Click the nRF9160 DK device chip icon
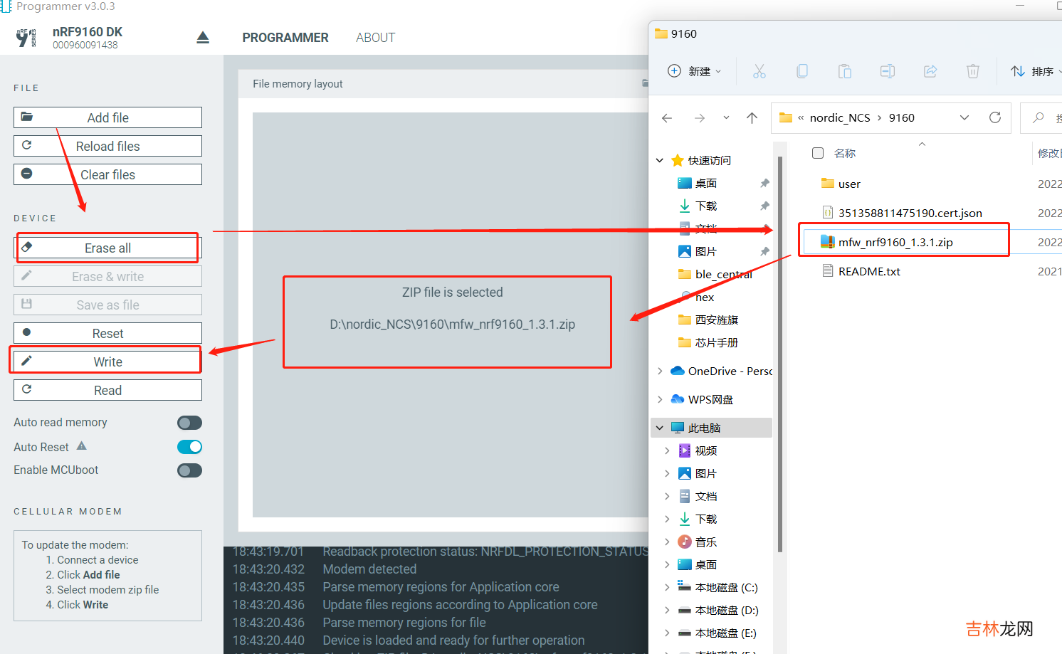The width and height of the screenshot is (1062, 654). tap(26, 38)
